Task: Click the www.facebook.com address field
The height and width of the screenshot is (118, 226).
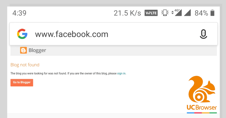Action: (x=114, y=34)
